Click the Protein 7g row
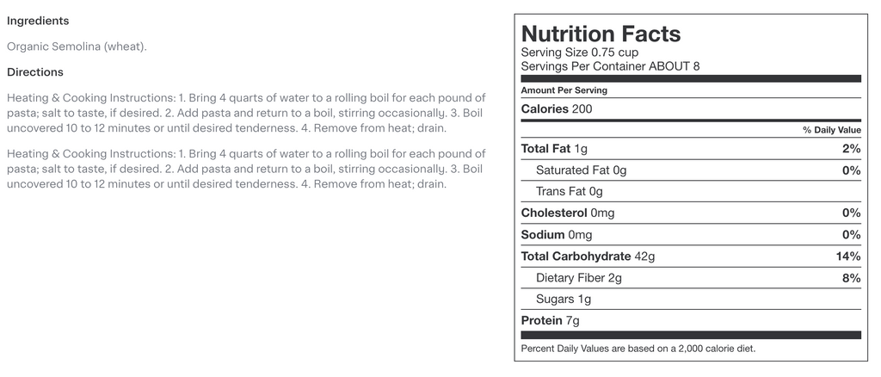This screenshot has width=881, height=377. 550,321
